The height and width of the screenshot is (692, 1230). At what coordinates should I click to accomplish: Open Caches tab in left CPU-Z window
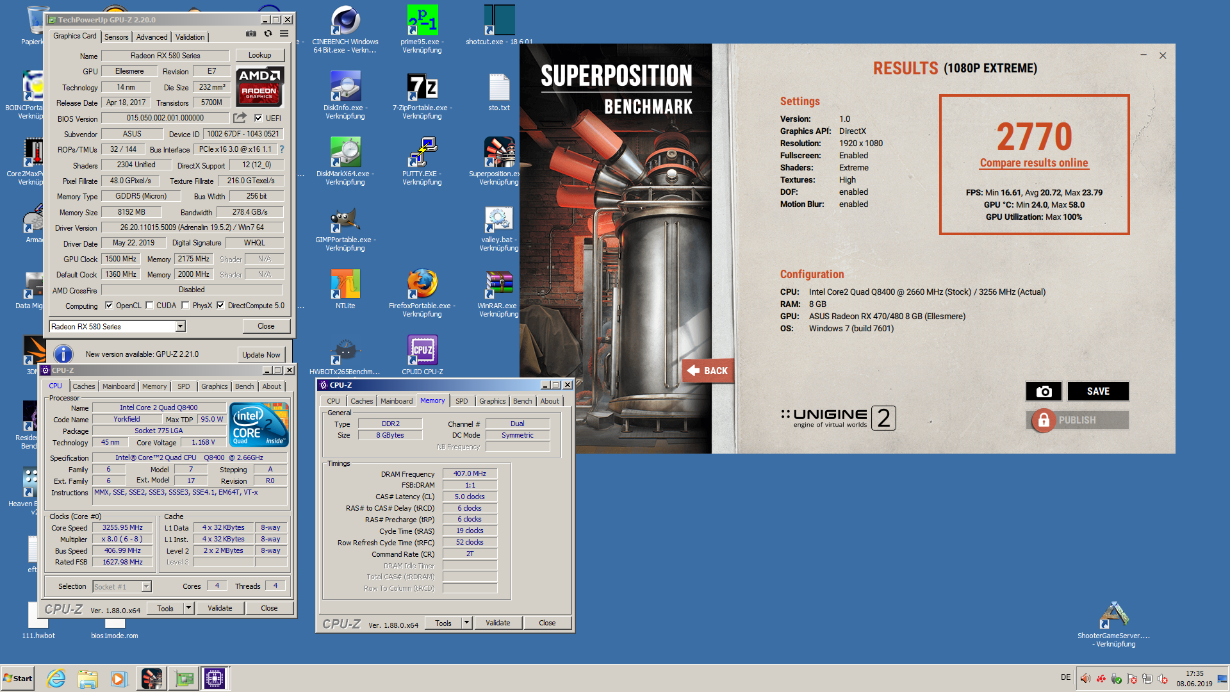click(x=84, y=386)
